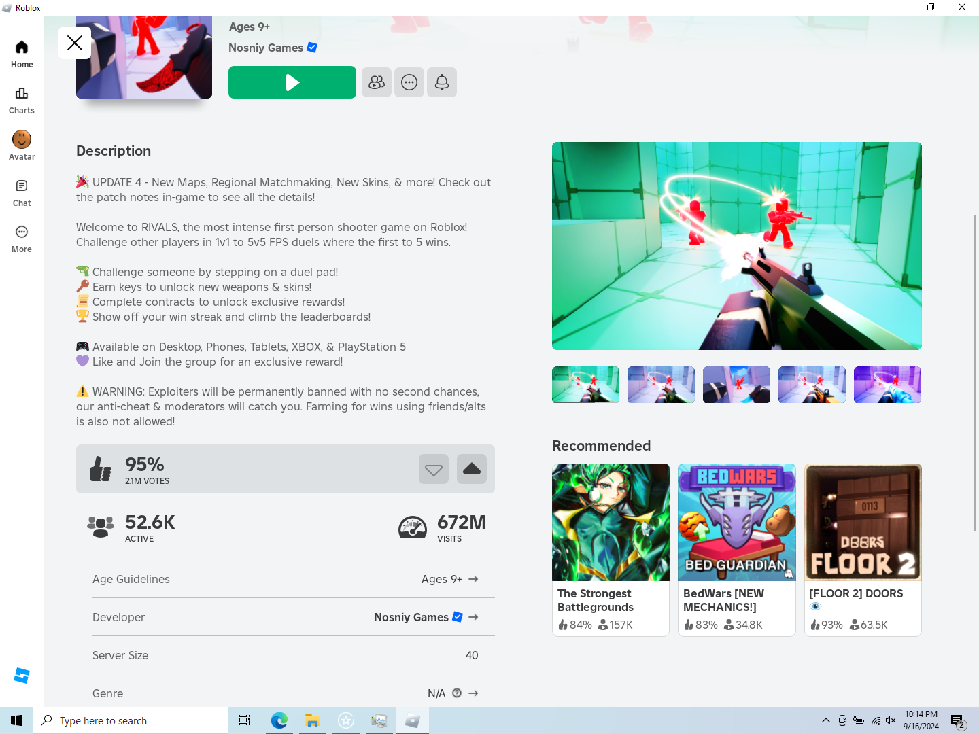Click the muted volume tray icon

[891, 720]
